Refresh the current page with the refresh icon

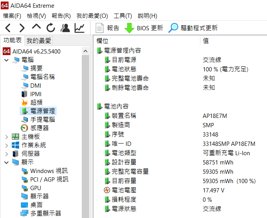coord(51,28)
